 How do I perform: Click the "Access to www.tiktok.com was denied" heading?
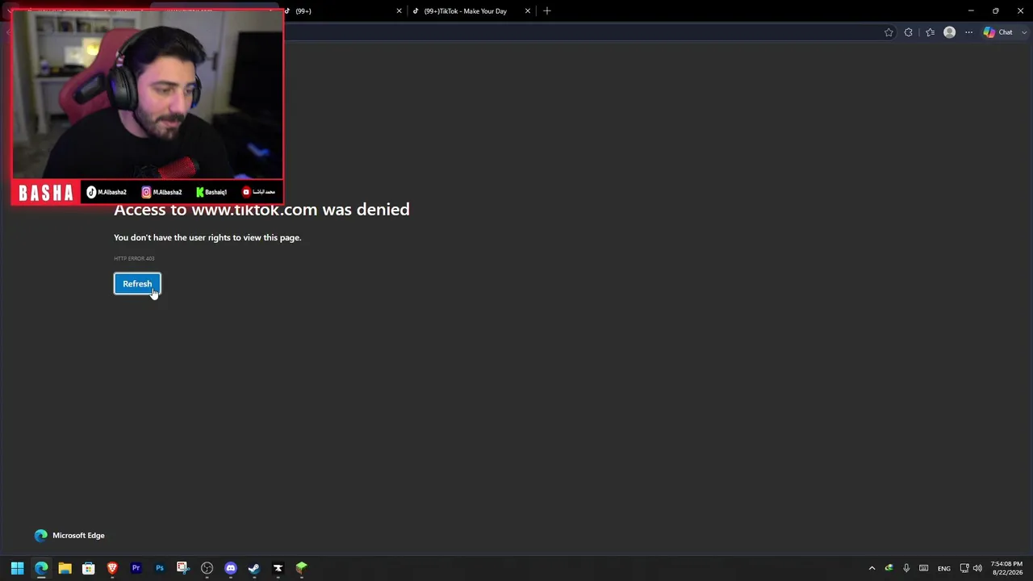click(261, 210)
